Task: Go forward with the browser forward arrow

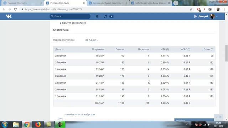Action: 10,9
